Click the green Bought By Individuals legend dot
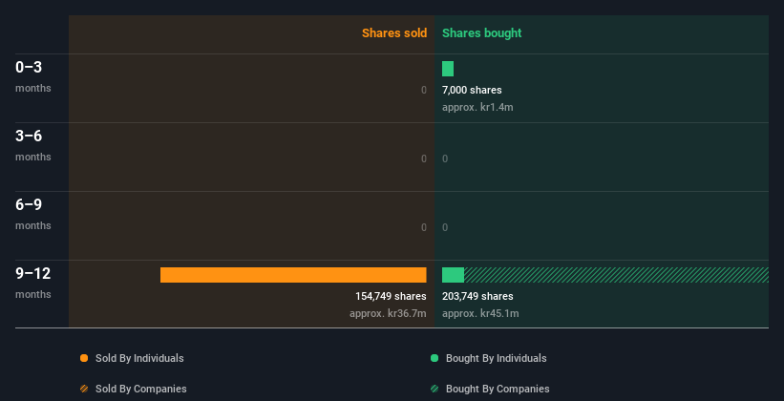 coord(434,358)
